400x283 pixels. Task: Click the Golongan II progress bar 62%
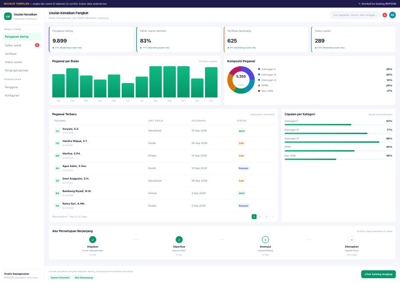tap(338, 124)
